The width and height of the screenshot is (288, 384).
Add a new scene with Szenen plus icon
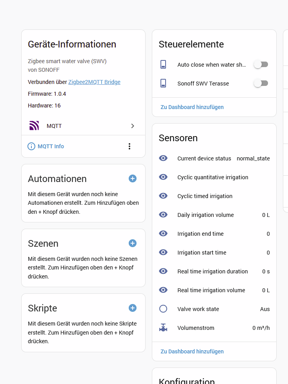[133, 243]
